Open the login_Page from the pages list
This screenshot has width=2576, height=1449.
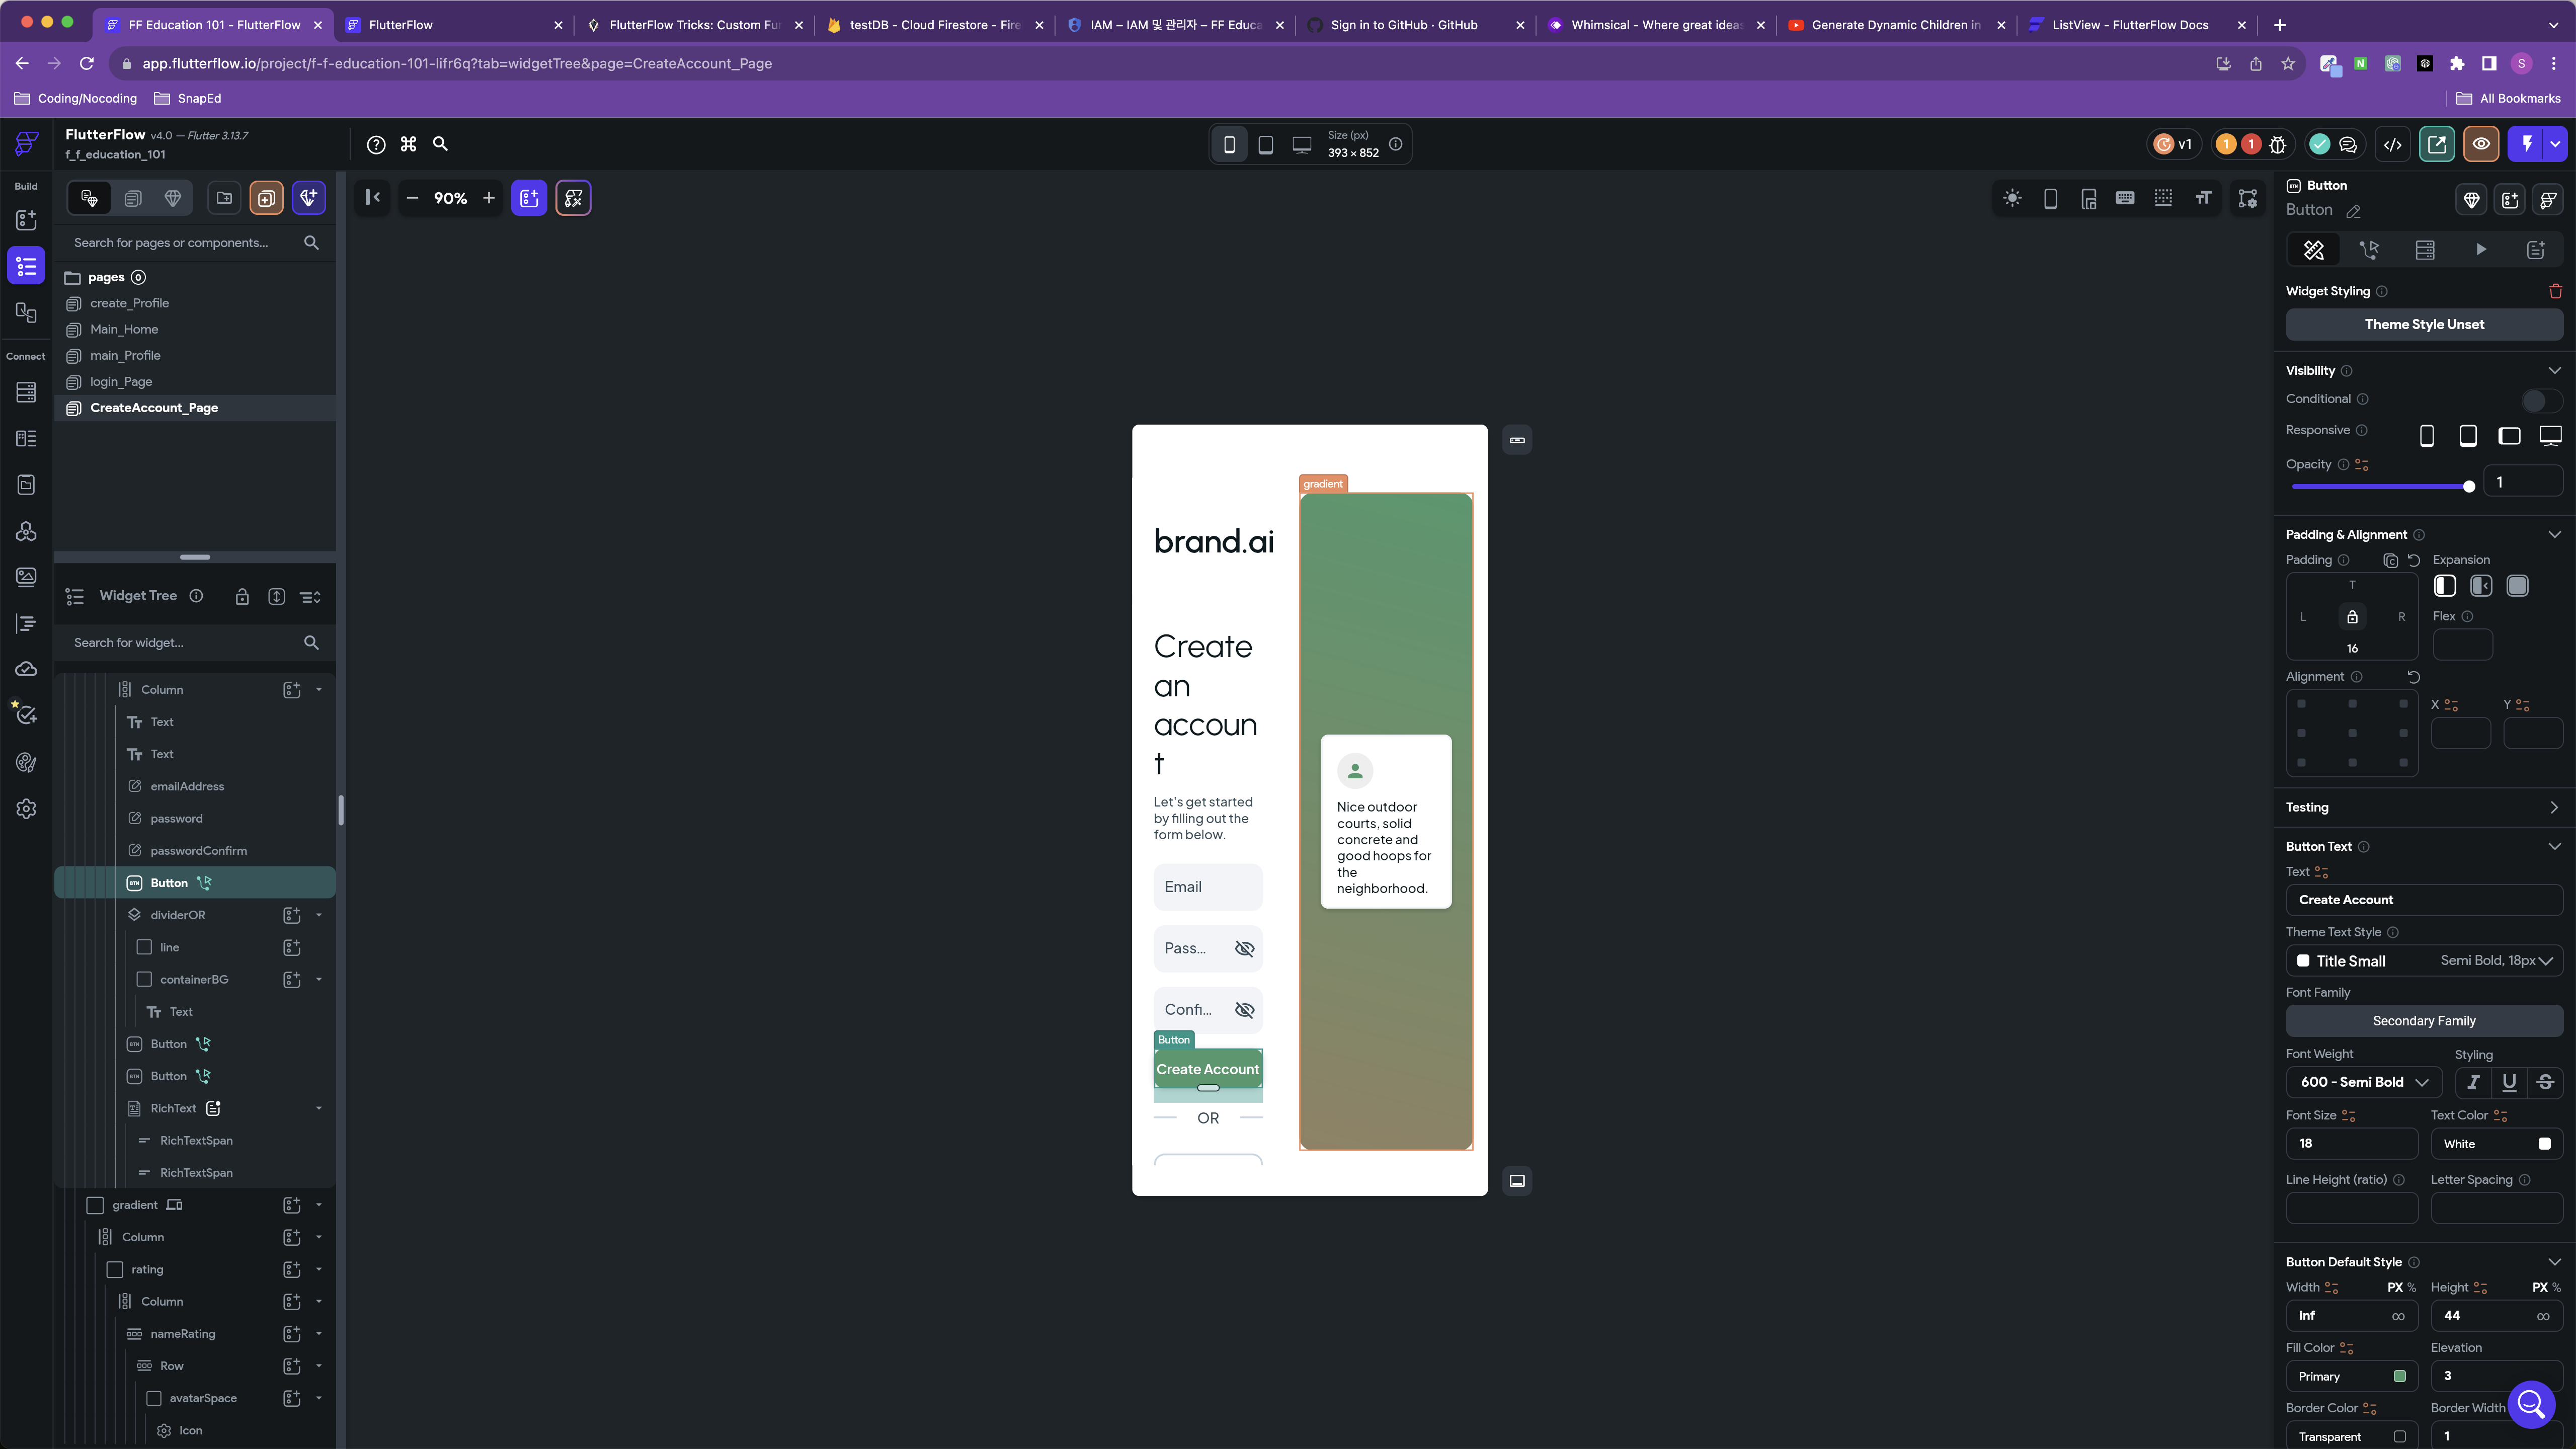pyautogui.click(x=121, y=381)
